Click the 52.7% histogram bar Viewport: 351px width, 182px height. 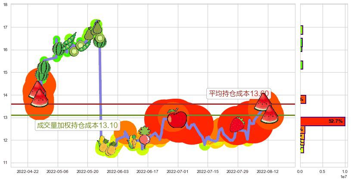pyautogui.click(x=323, y=121)
